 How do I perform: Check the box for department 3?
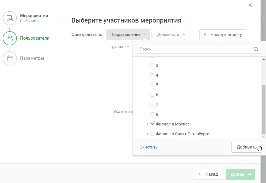coord(152,65)
